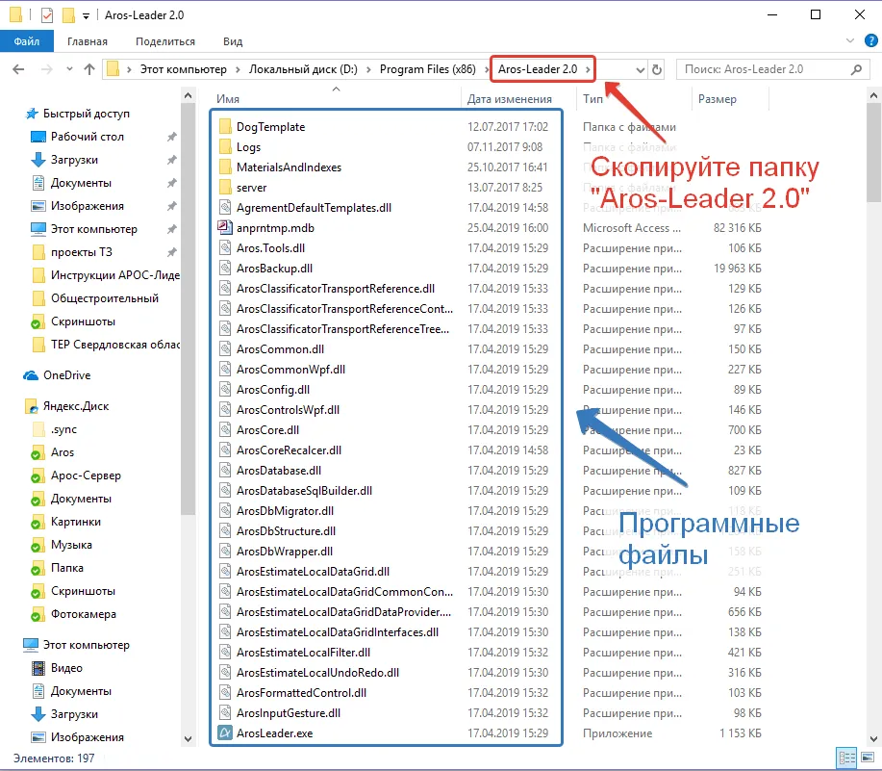Select file ArosCommon.dll
This screenshot has width=882, height=771.
tap(280, 349)
